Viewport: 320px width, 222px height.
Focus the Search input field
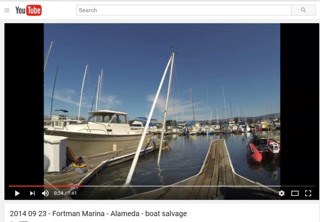coord(184,10)
